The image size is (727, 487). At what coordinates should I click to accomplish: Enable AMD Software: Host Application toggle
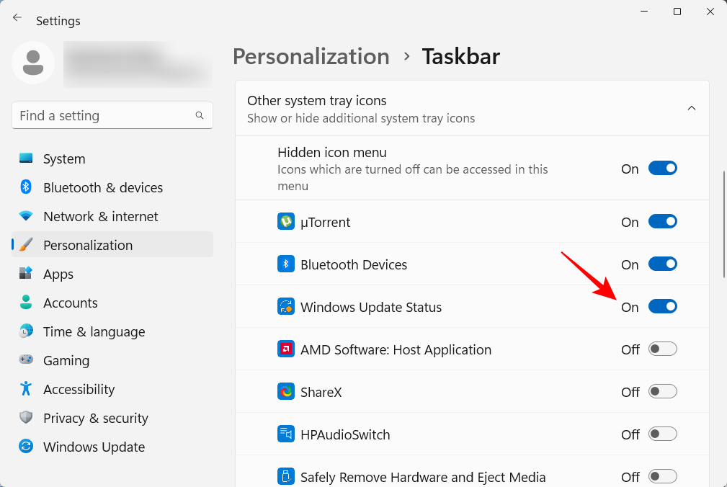[662, 349]
